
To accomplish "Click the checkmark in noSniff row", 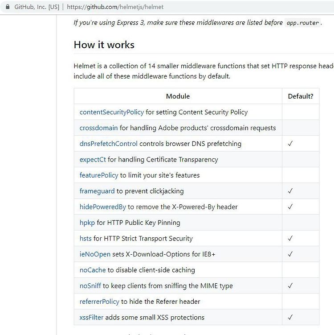I will pyautogui.click(x=290, y=285).
